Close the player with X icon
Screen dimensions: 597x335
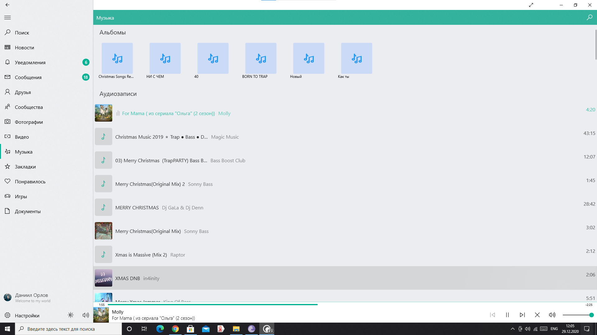(x=537, y=315)
